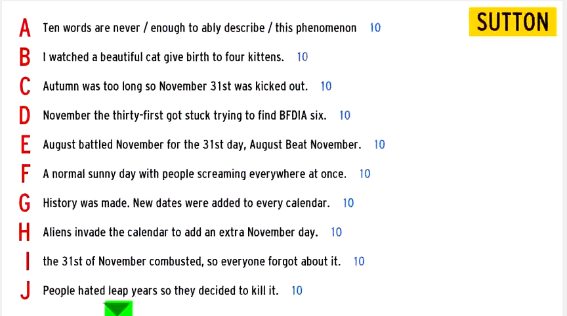Screen dimensions: 567x316
Task: Select the red letter J
Action: click(26, 290)
